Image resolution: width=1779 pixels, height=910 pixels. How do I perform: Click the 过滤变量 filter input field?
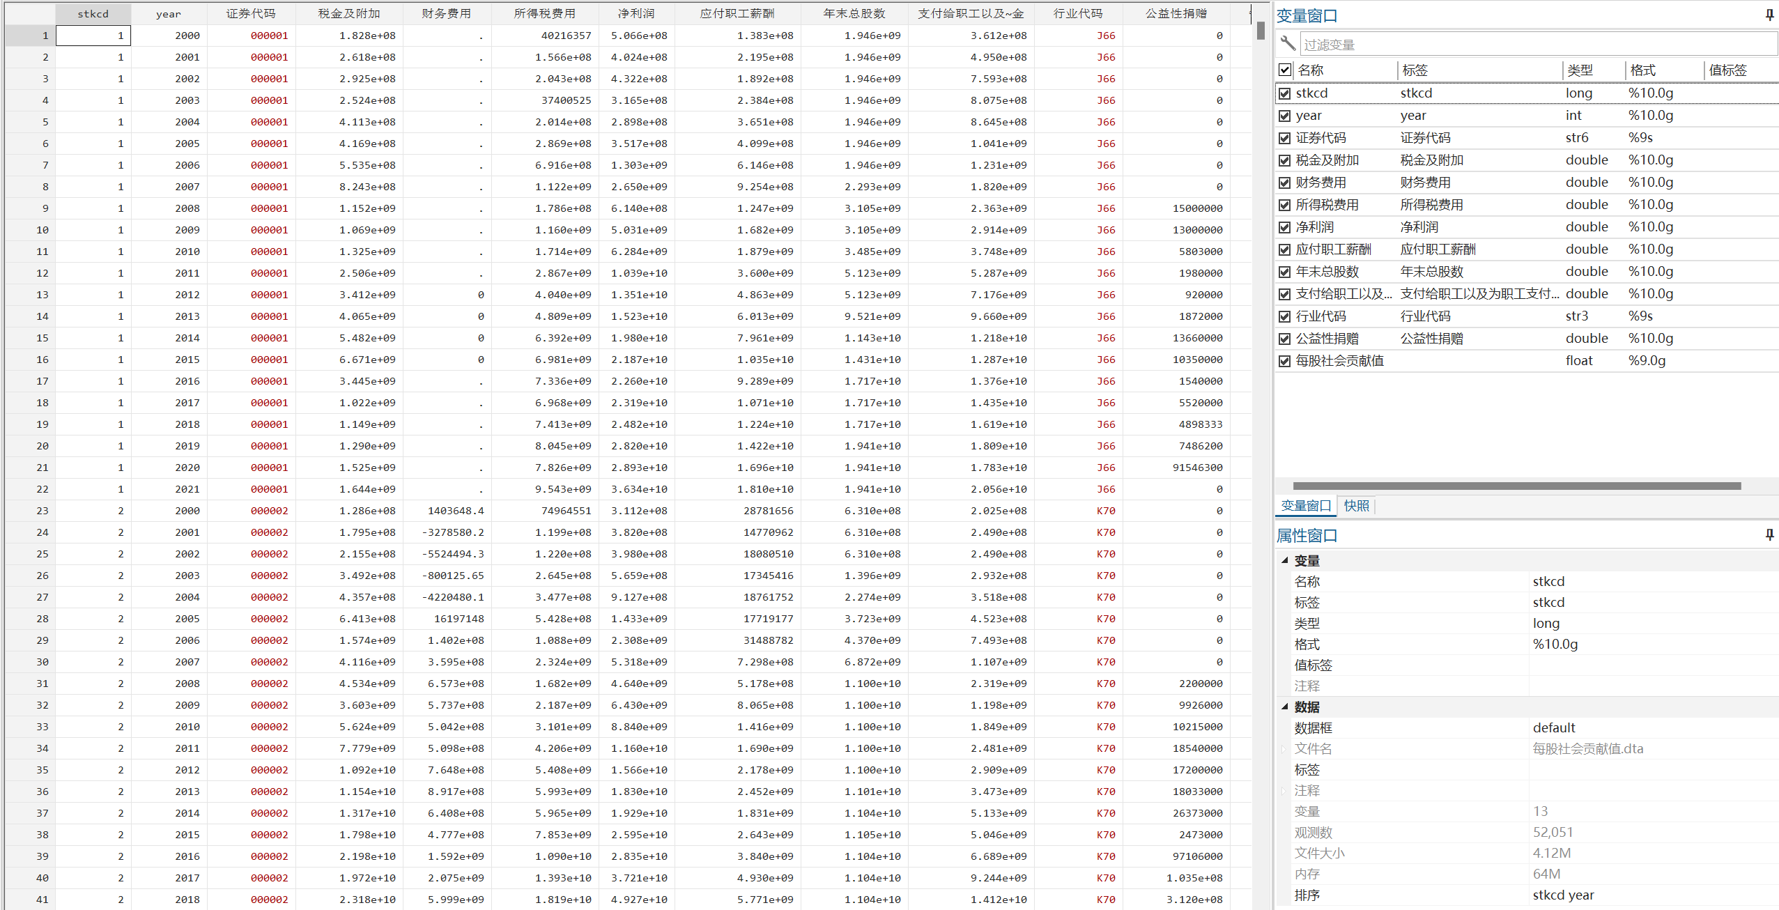[1533, 45]
